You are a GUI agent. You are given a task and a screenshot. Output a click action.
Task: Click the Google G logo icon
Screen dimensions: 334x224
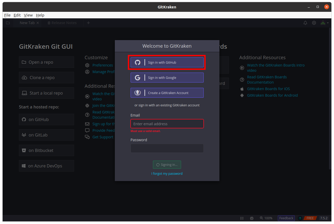pyautogui.click(x=138, y=78)
